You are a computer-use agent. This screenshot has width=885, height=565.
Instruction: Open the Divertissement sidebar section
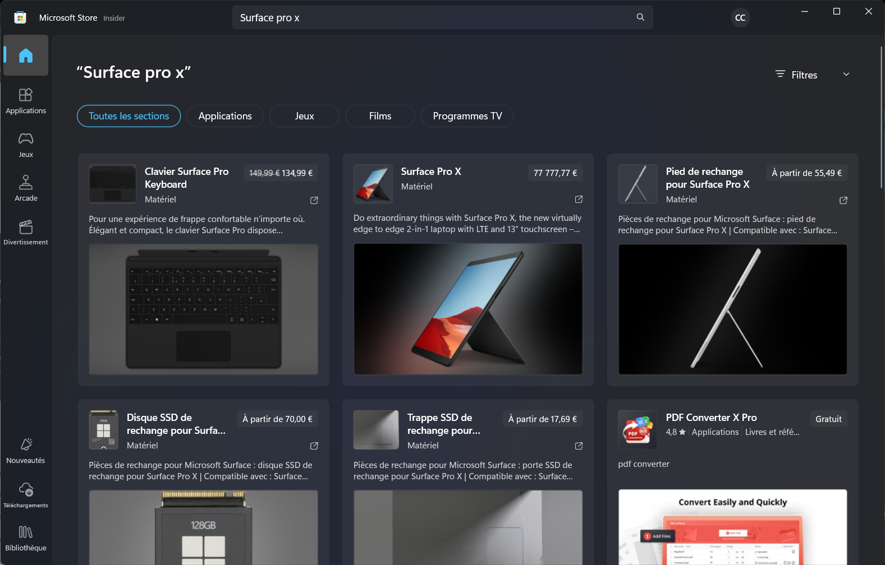click(26, 232)
